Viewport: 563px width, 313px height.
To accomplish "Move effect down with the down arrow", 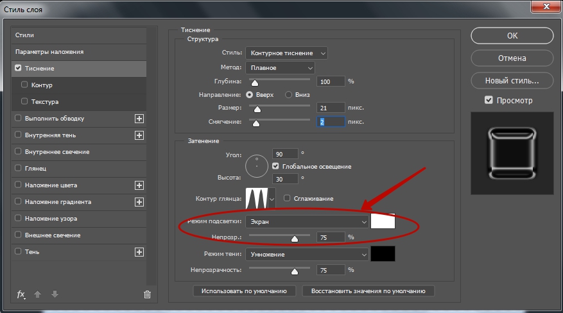I will pyautogui.click(x=55, y=294).
